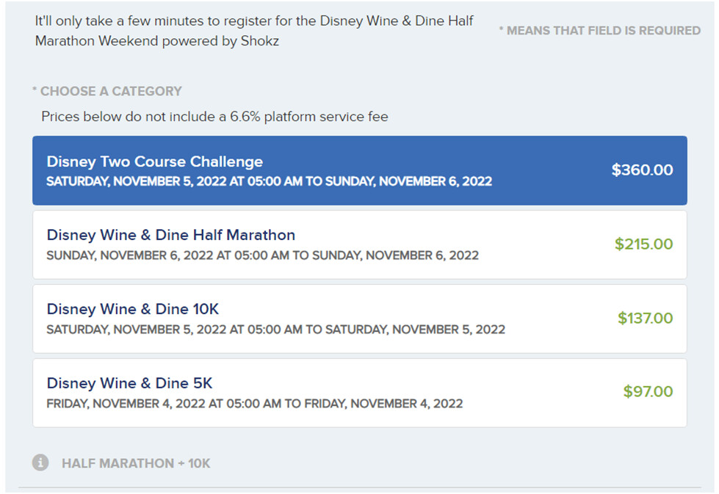Screen dimensions: 719x494
Task: Click the Sunday, November 6 half marathon date text
Action: 262,255
